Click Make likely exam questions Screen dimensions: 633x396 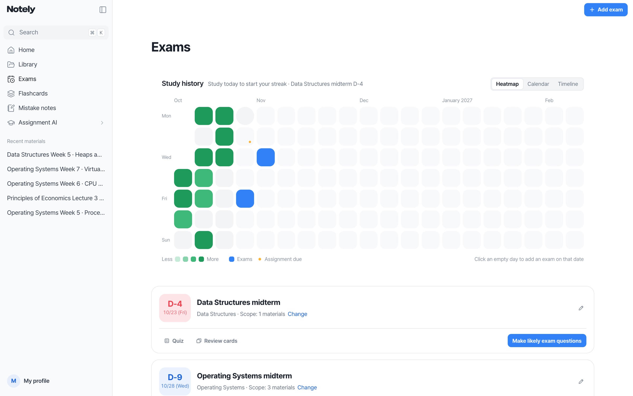(x=547, y=341)
